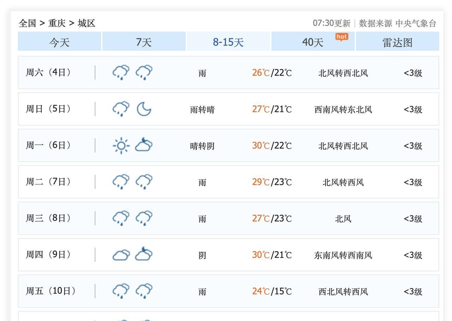Click the daytime rain icon for 周六
This screenshot has height=321, width=452.
click(x=121, y=72)
